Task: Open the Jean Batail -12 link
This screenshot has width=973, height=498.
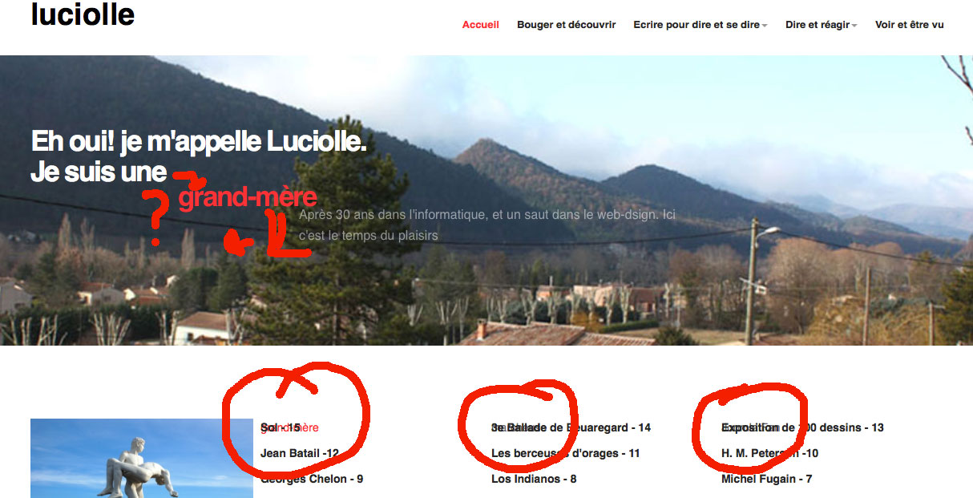Action: [x=300, y=453]
